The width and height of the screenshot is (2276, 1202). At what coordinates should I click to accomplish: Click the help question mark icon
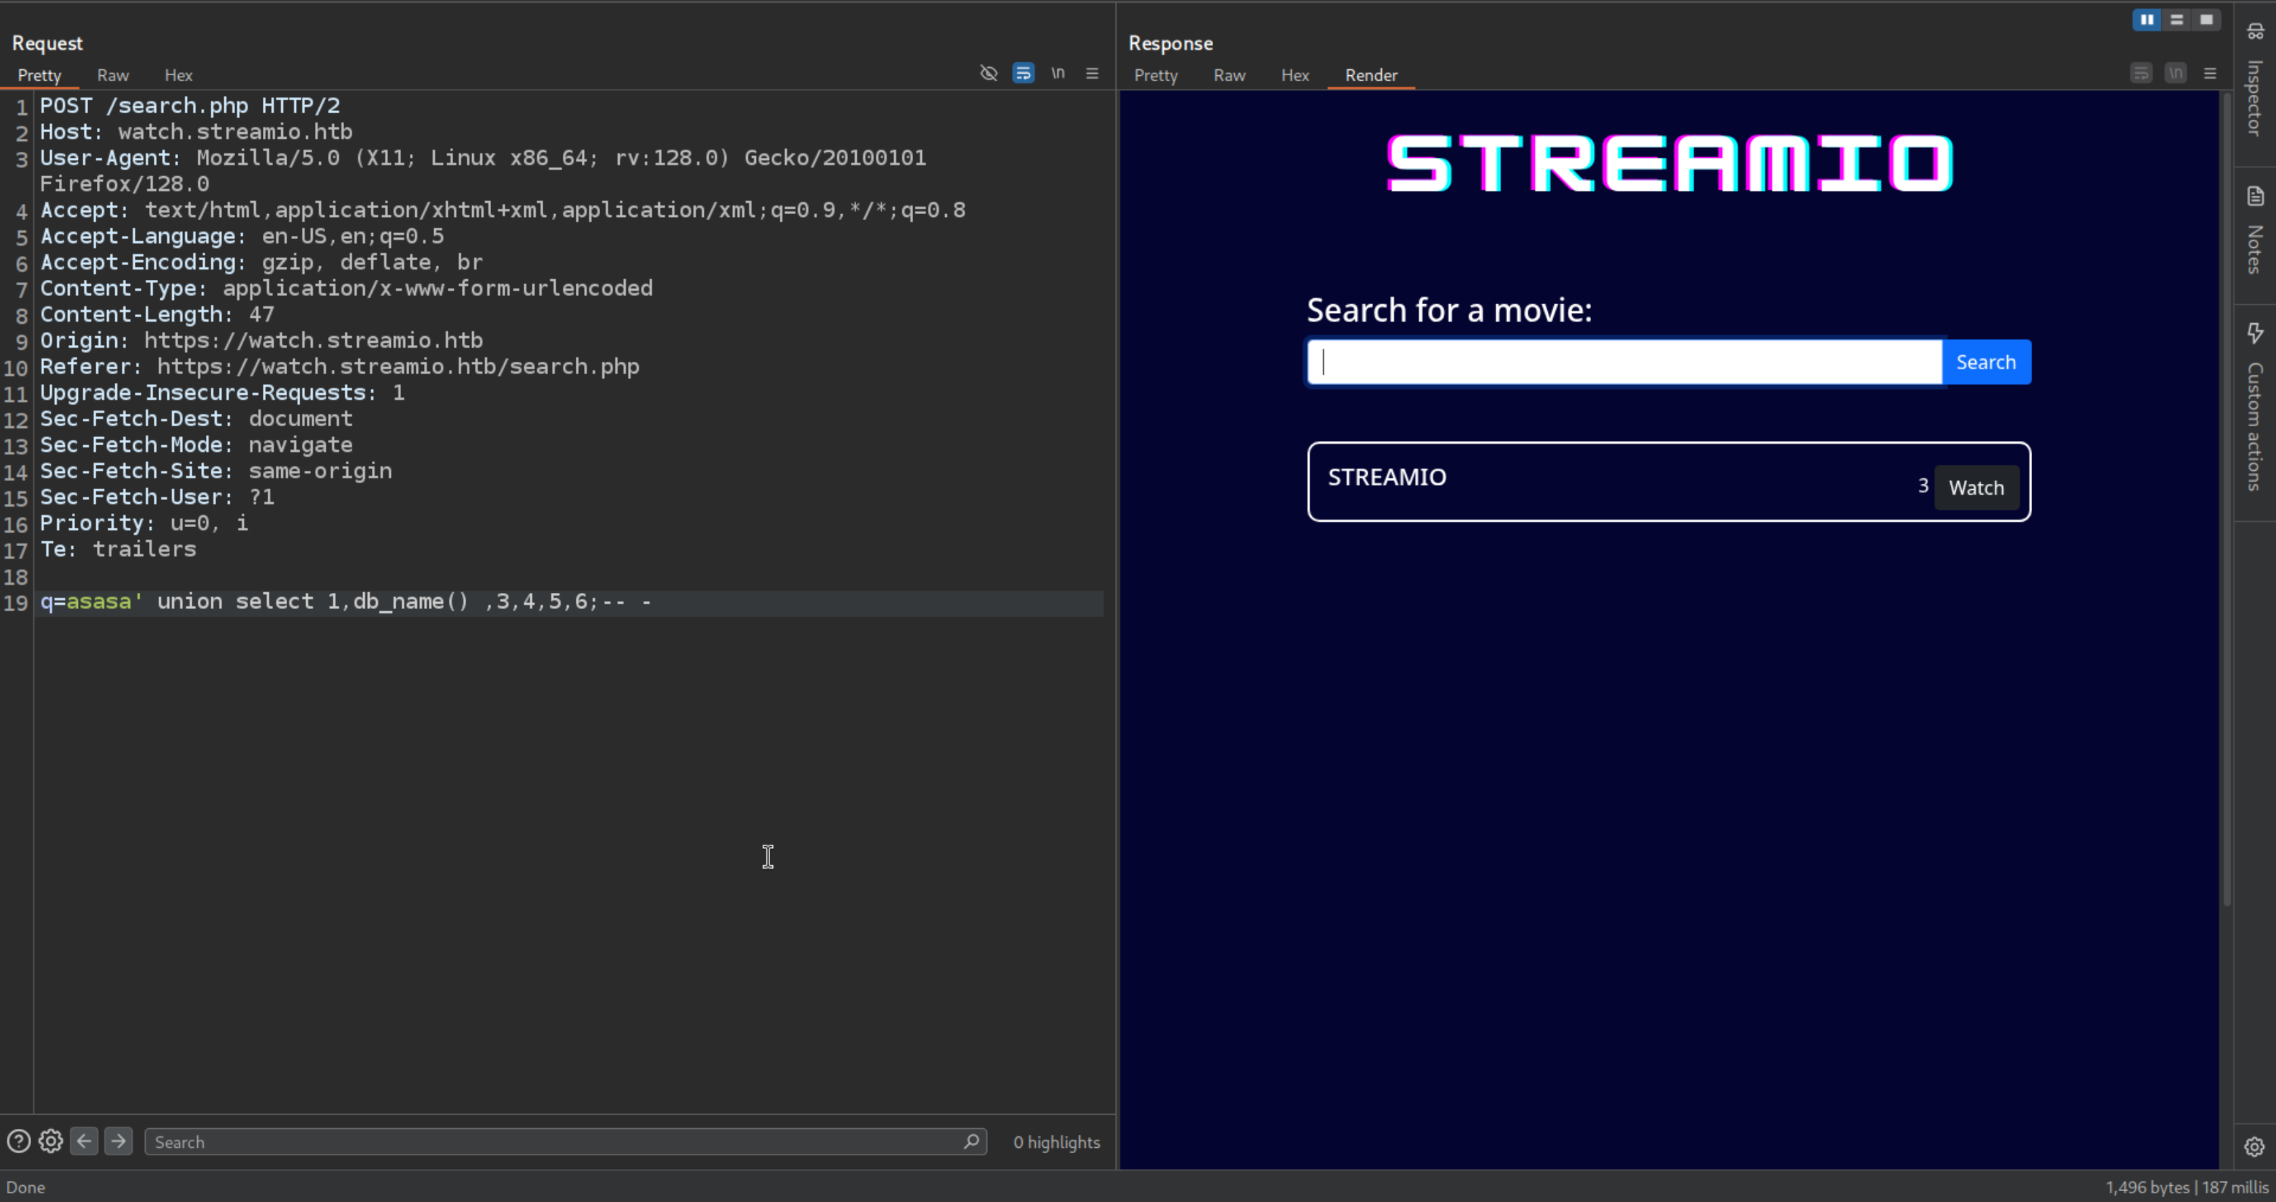pyautogui.click(x=18, y=1141)
